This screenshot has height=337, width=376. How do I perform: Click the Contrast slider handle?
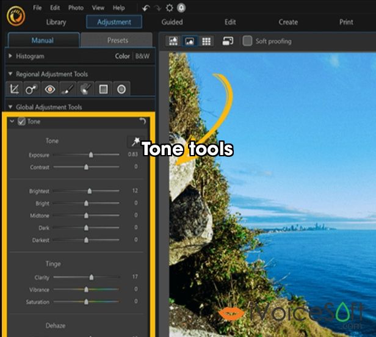coord(86,167)
